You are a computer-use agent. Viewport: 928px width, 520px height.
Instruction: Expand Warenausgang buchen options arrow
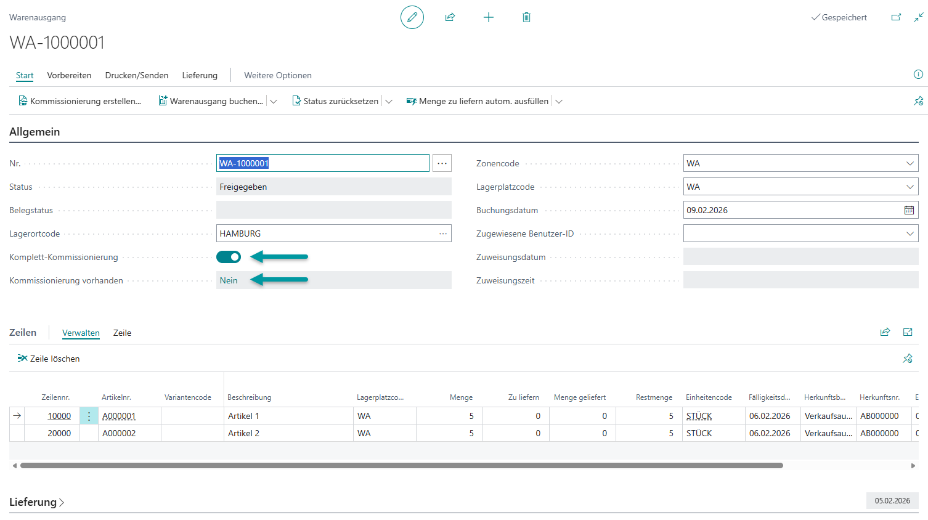tap(274, 102)
